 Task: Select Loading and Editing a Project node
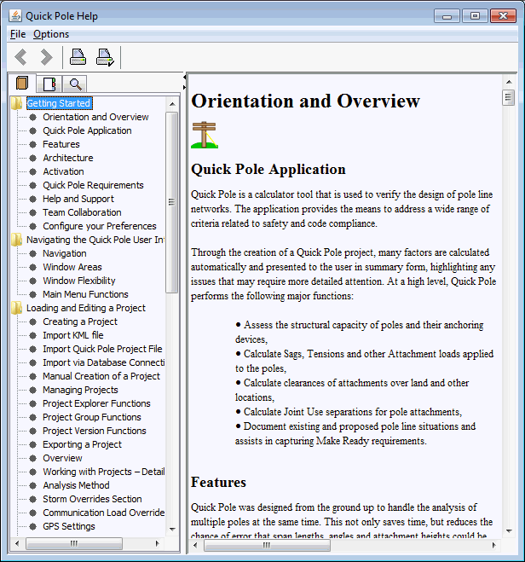click(86, 308)
